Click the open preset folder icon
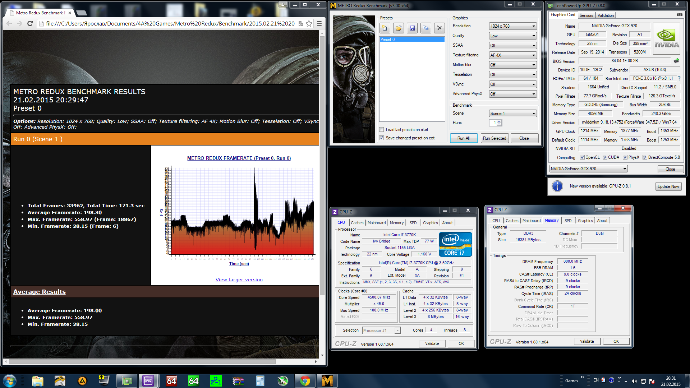Screen dimensions: 690x388 coord(398,28)
